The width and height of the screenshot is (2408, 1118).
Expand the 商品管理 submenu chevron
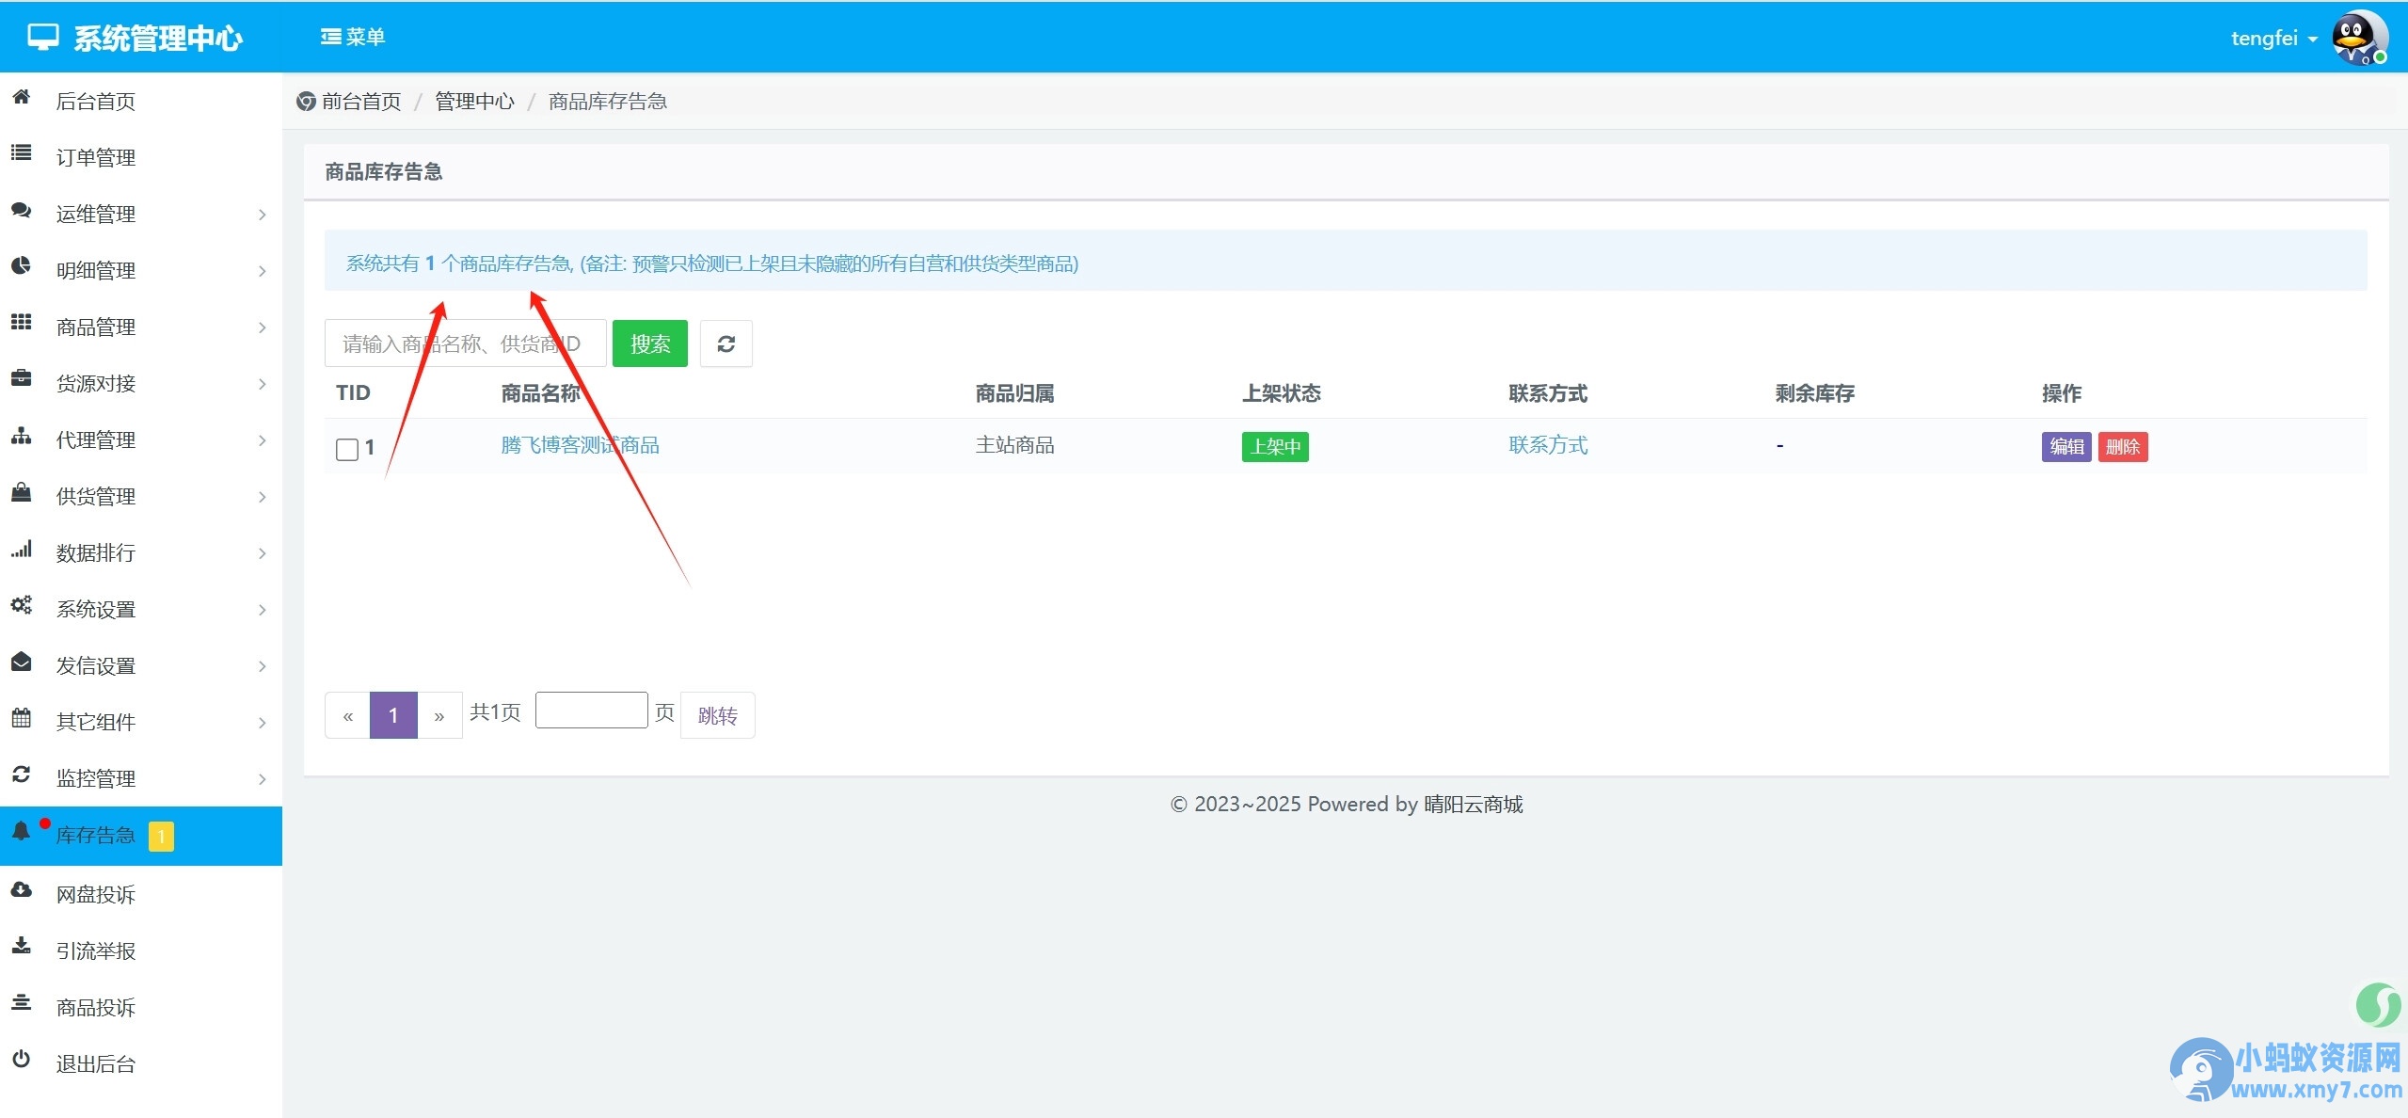click(263, 327)
